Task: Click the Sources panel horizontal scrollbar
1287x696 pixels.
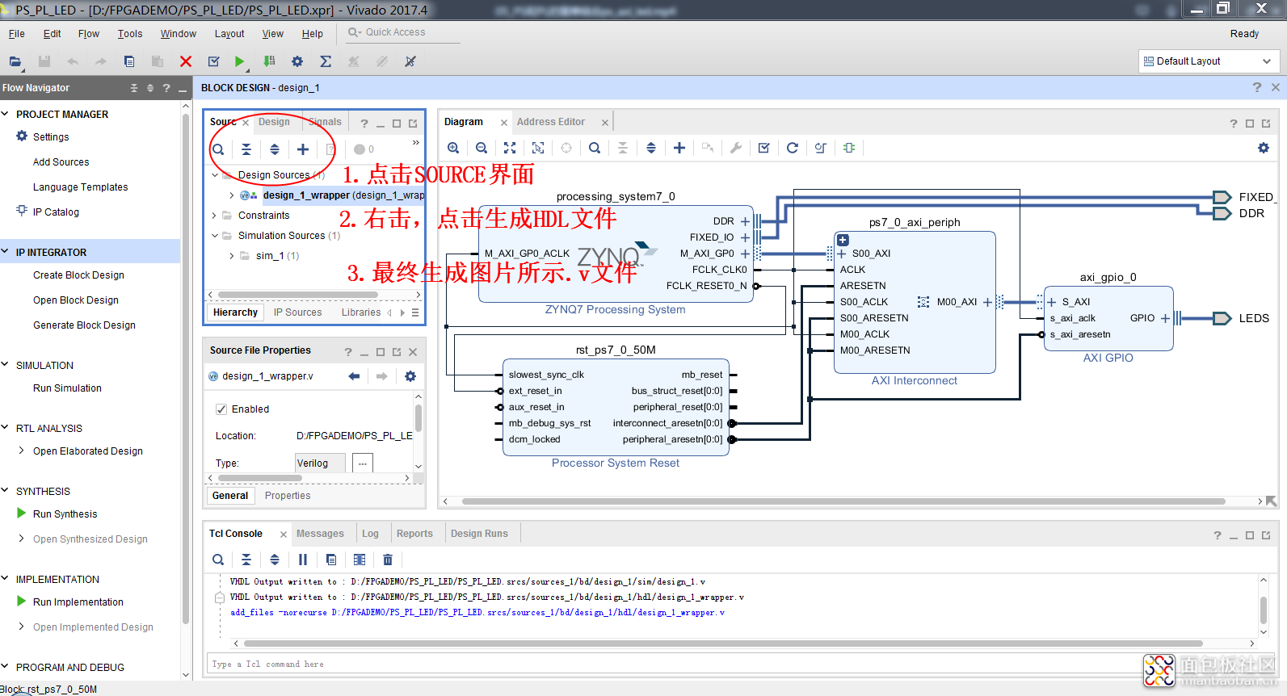Action: [297, 295]
